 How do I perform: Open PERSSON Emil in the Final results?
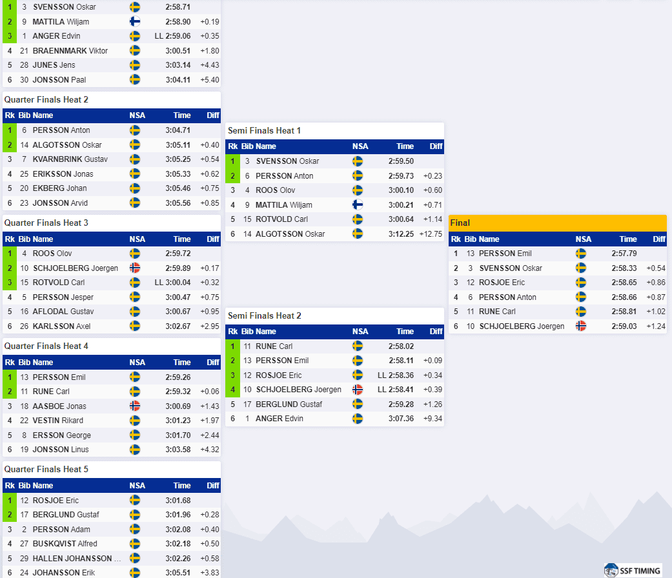click(x=505, y=254)
